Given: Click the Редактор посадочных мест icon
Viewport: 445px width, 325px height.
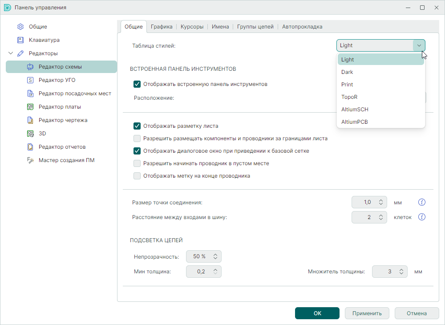Looking at the screenshot, I should [30, 93].
